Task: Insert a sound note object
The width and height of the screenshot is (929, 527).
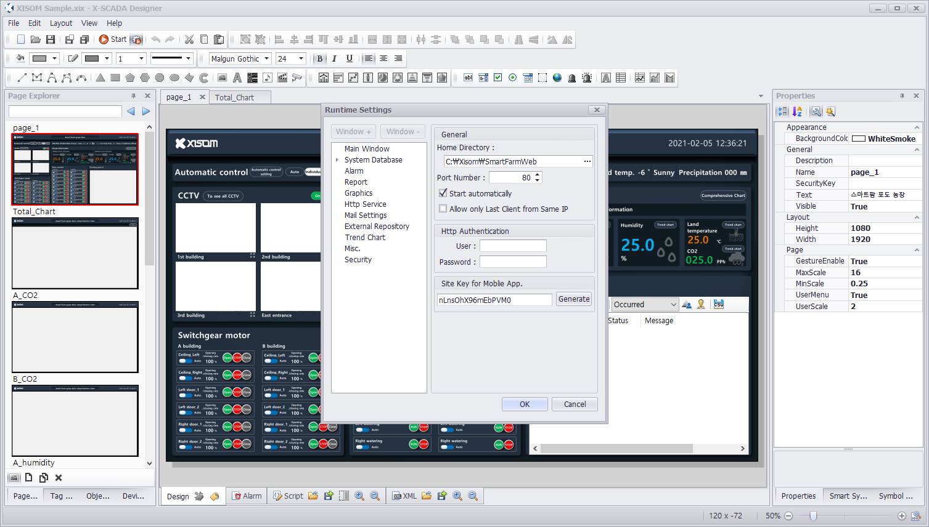Action: click(x=268, y=78)
